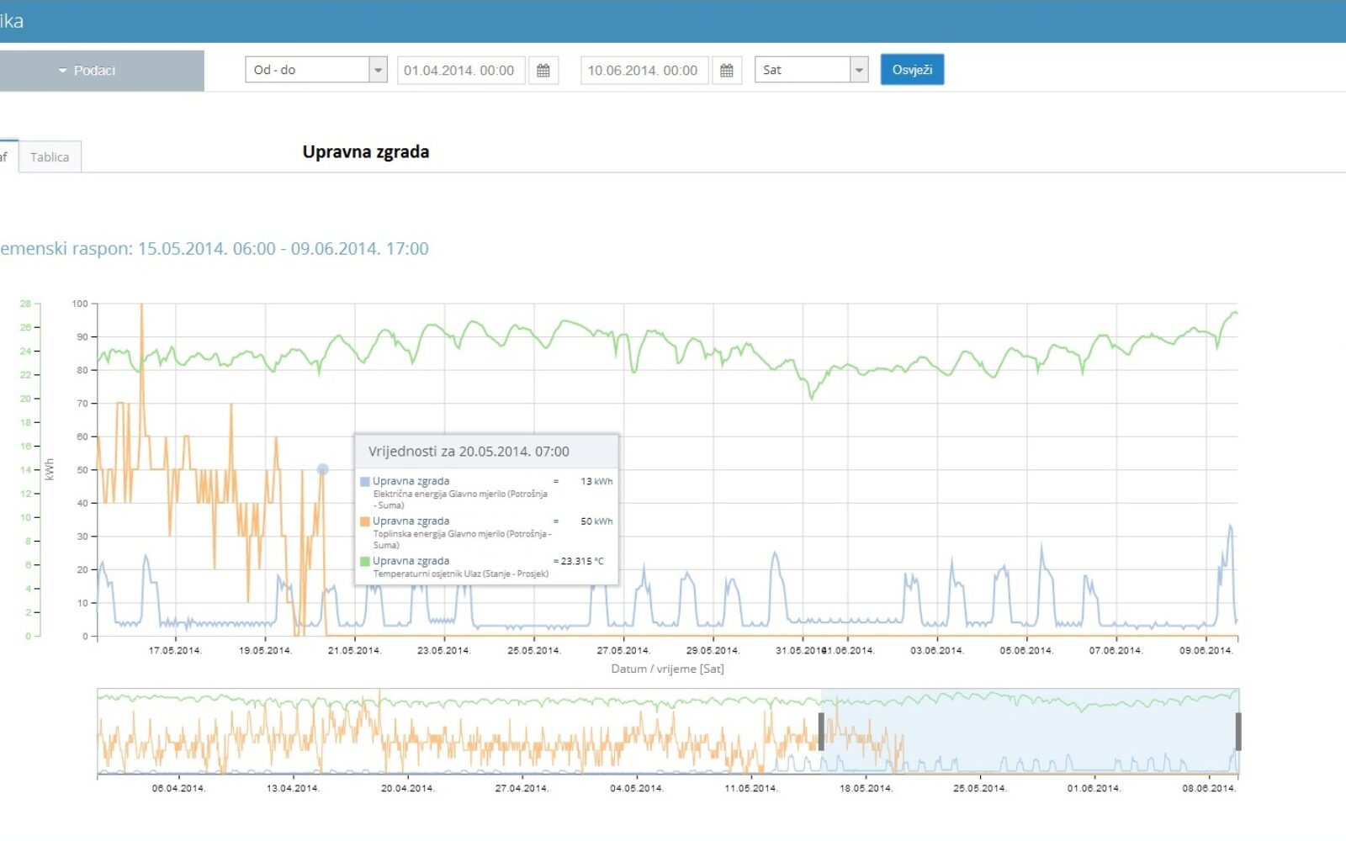Click the shaded selection area in overview chart
Viewport: 1346px width, 841px height.
pos(1026,732)
